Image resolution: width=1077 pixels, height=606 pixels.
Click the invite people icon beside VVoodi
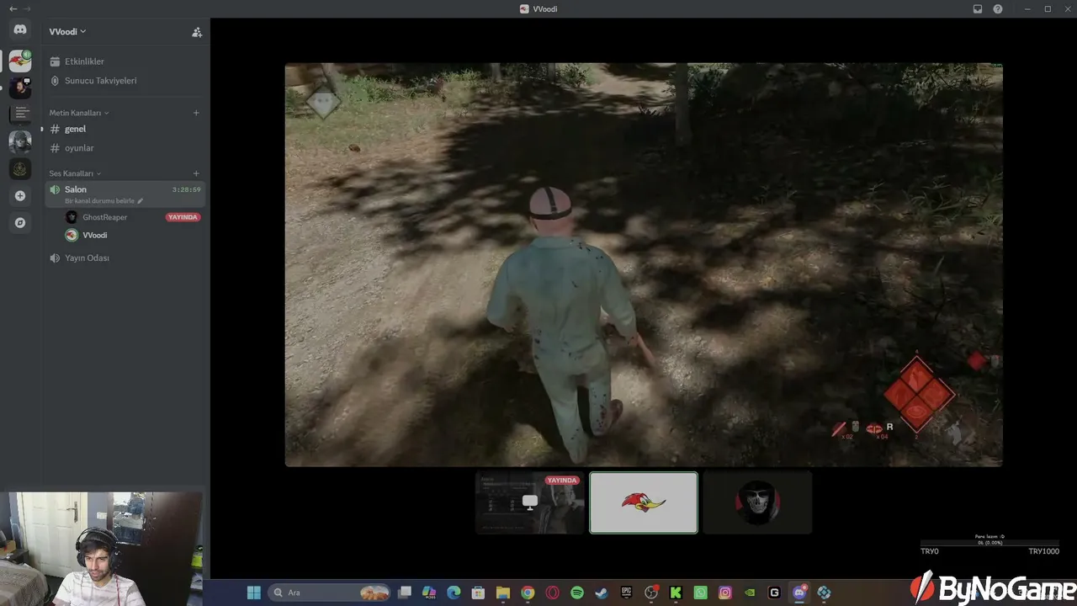pyautogui.click(x=197, y=32)
